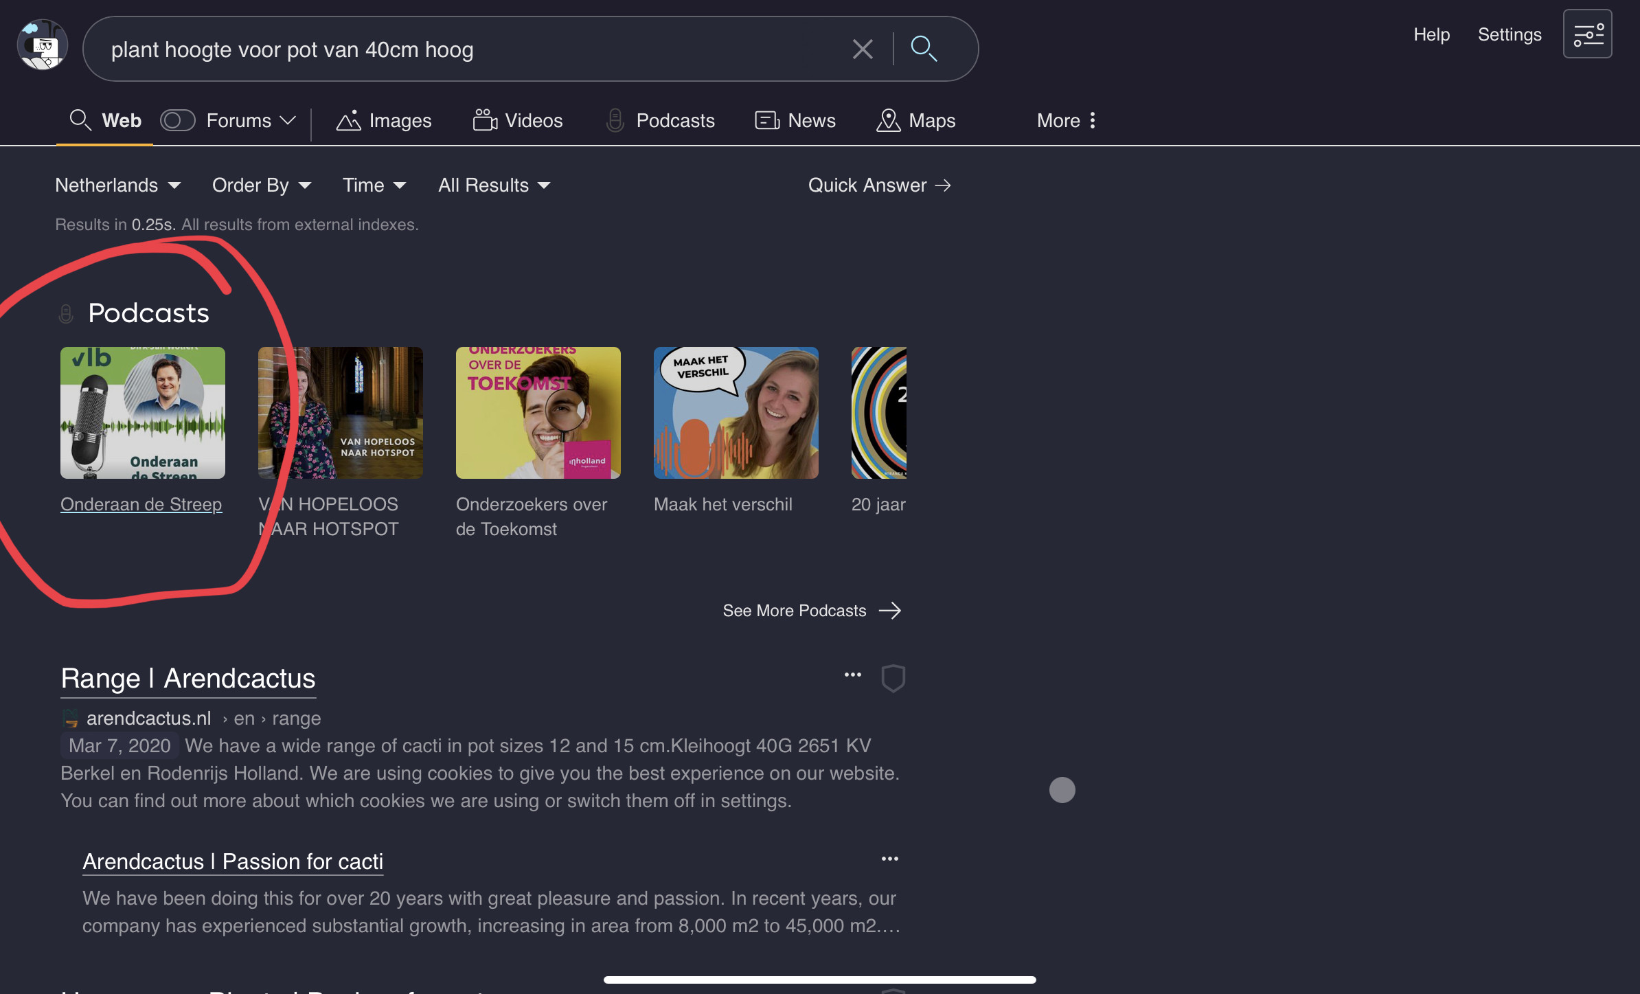Image resolution: width=1640 pixels, height=994 pixels.
Task: Click More vertical dots icon in navigation
Action: coord(1092,120)
